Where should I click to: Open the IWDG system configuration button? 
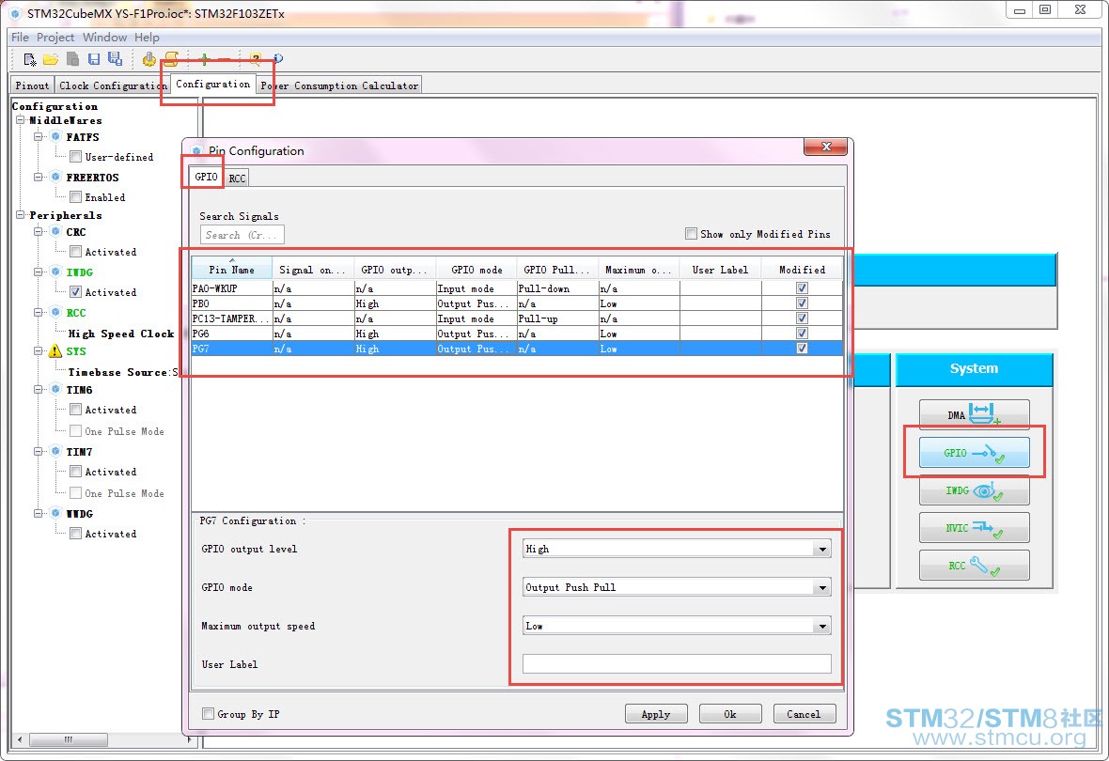[974, 490]
